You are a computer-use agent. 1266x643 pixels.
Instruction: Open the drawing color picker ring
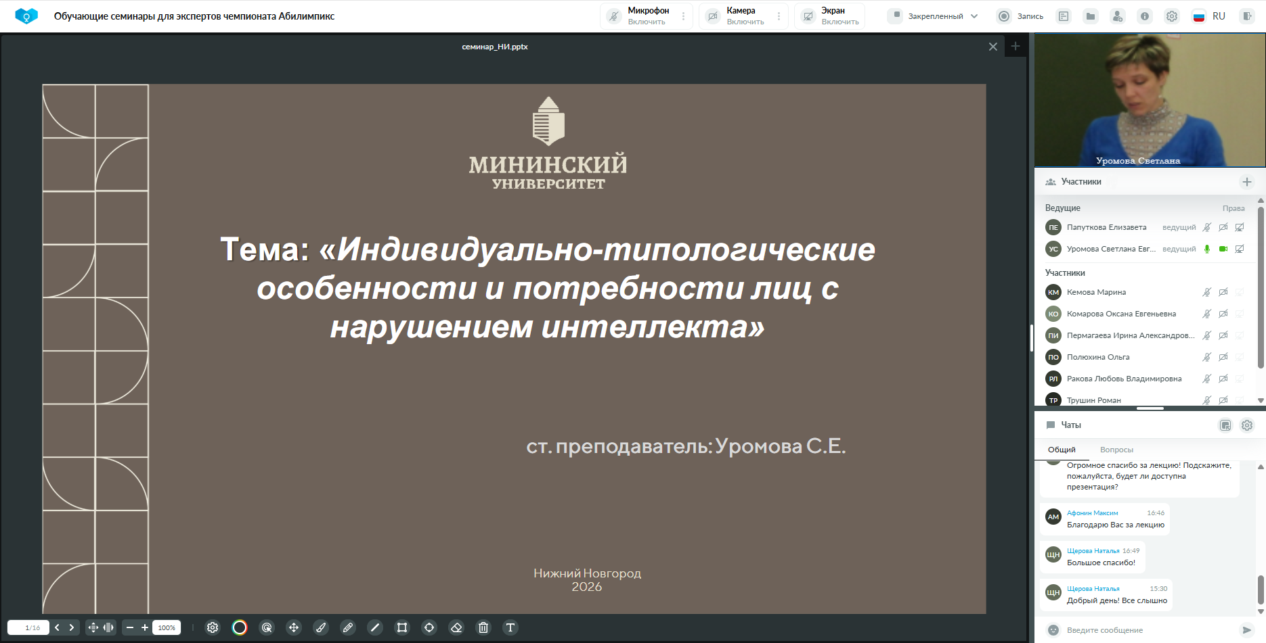pyautogui.click(x=240, y=627)
